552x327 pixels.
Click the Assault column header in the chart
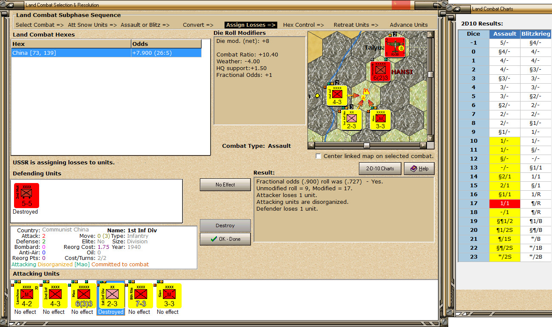coord(505,34)
